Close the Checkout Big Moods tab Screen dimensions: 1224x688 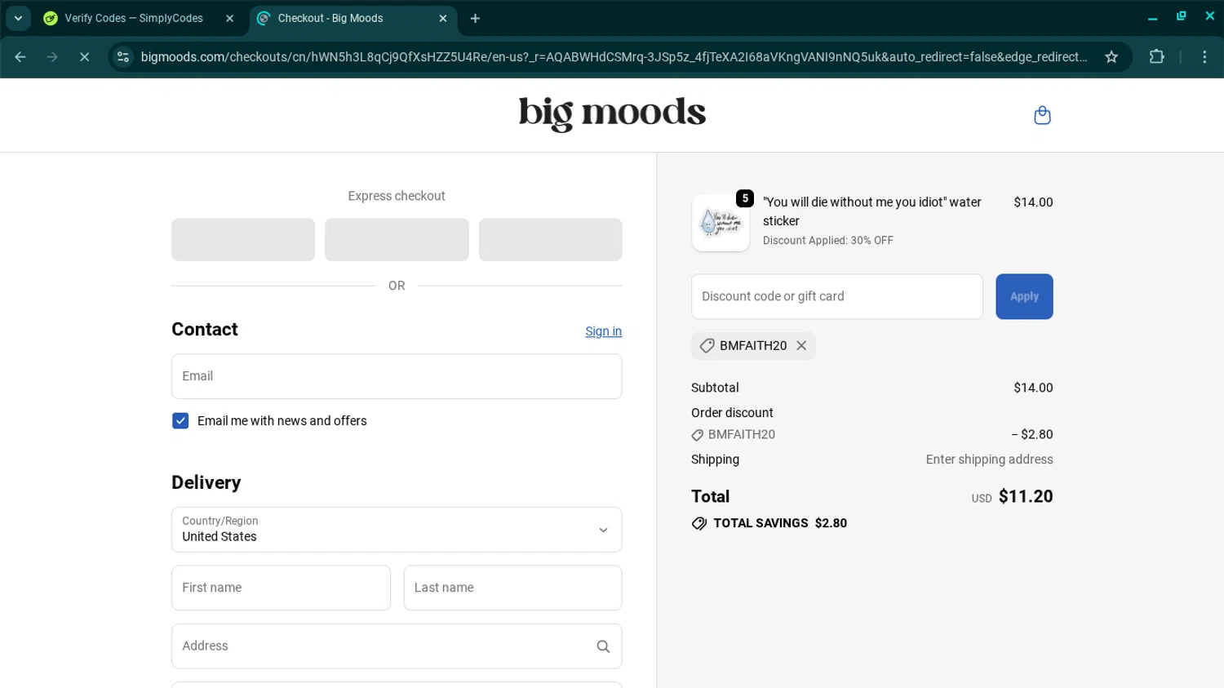coord(443,18)
